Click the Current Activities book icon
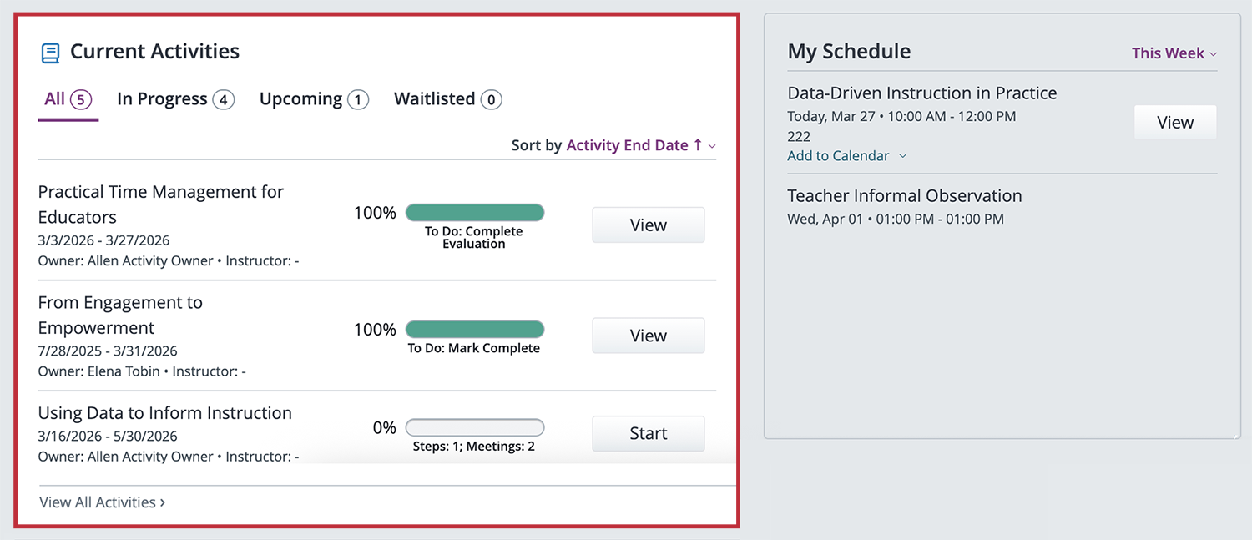Image resolution: width=1252 pixels, height=540 pixels. point(50,53)
